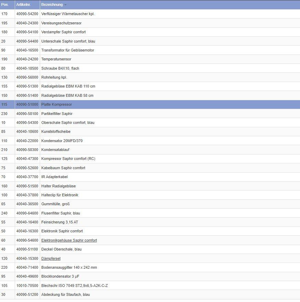Click Feinsicherung 3,15 AT entry
The height and width of the screenshot is (302, 300).
tap(60, 222)
